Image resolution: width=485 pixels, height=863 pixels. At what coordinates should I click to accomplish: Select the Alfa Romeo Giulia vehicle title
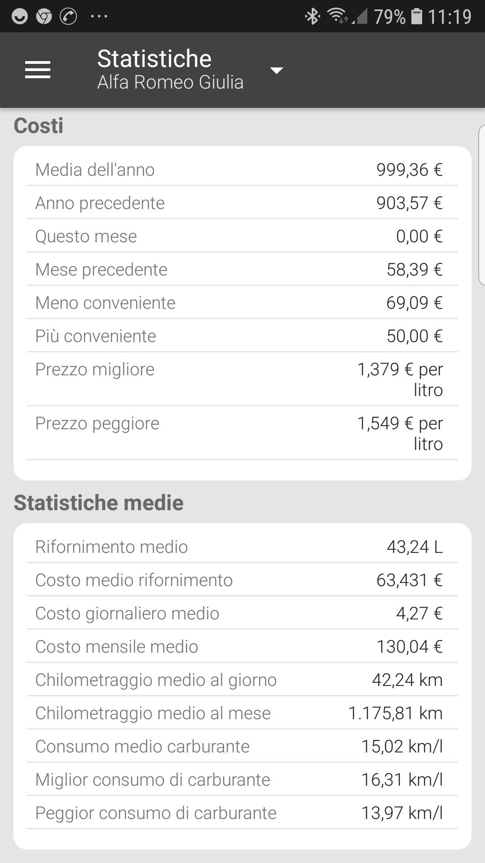(170, 82)
